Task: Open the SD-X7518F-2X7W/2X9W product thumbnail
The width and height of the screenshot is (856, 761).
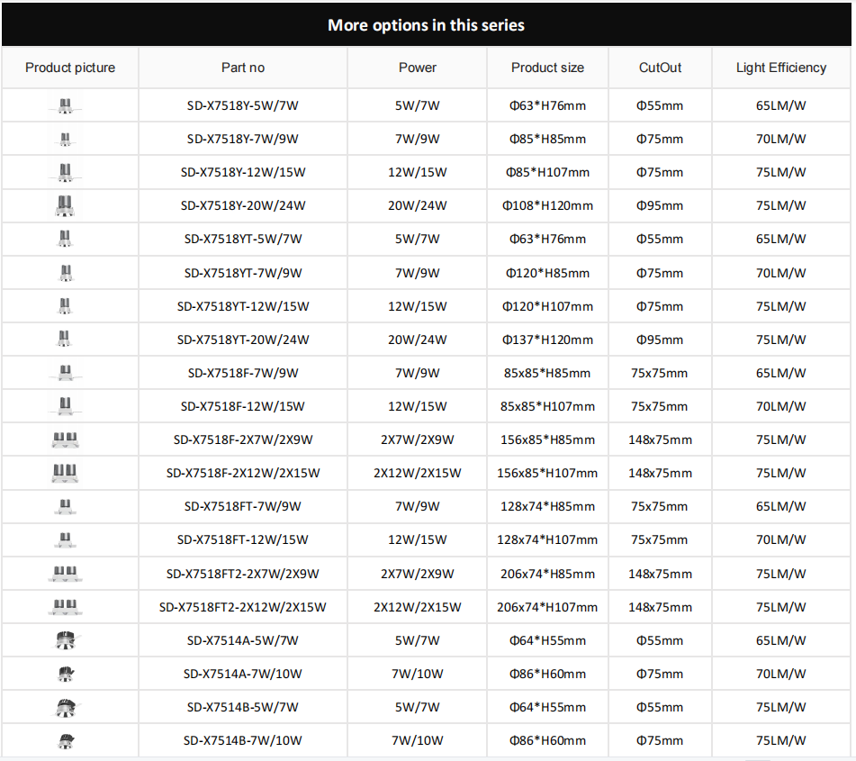Action: (65, 439)
